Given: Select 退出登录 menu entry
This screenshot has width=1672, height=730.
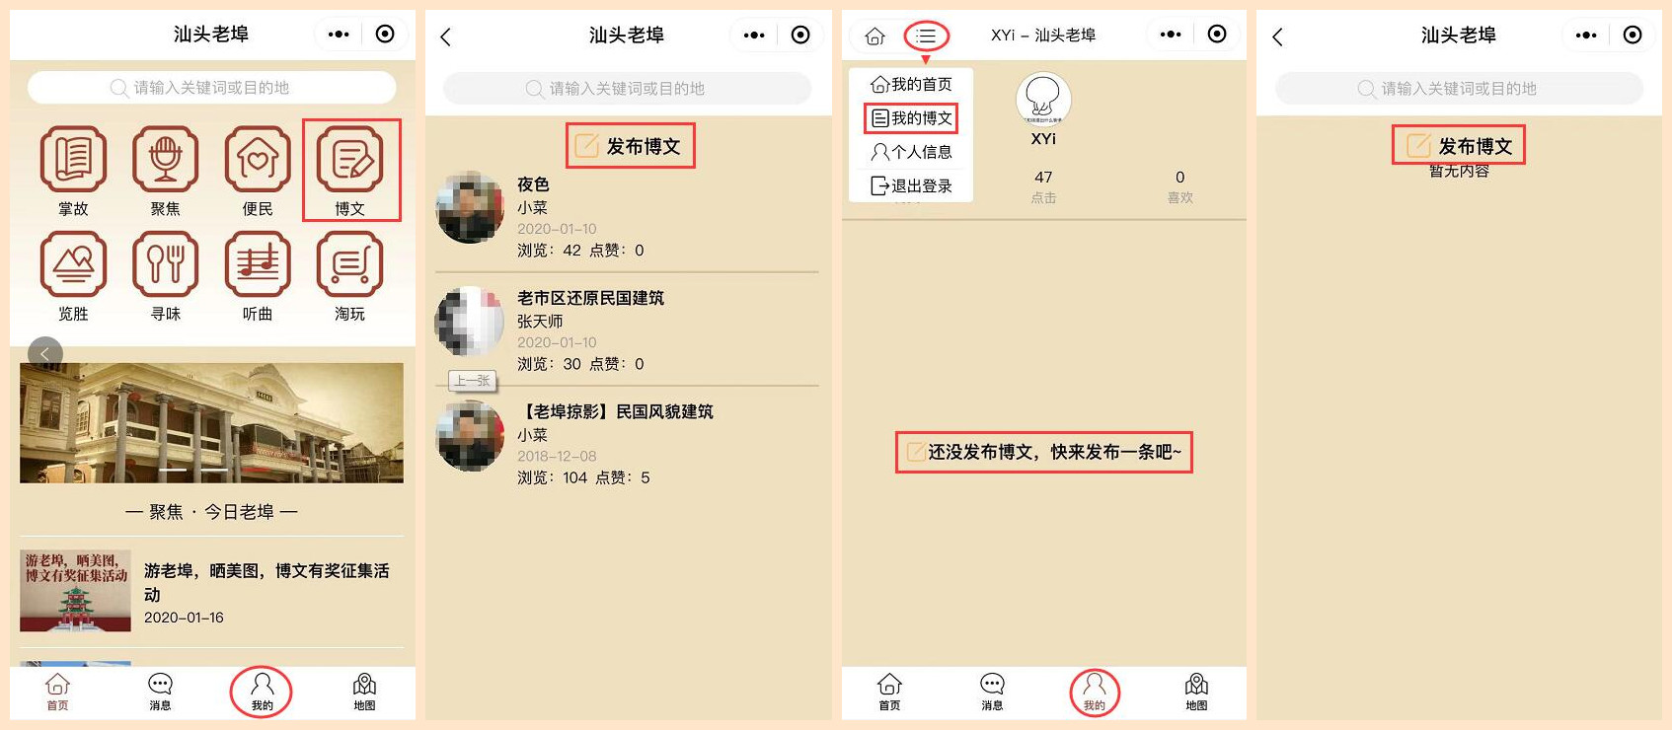Looking at the screenshot, I should pyautogui.click(x=911, y=185).
